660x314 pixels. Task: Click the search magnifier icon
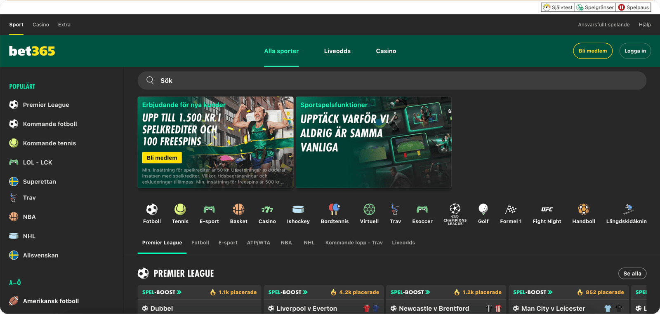click(150, 80)
